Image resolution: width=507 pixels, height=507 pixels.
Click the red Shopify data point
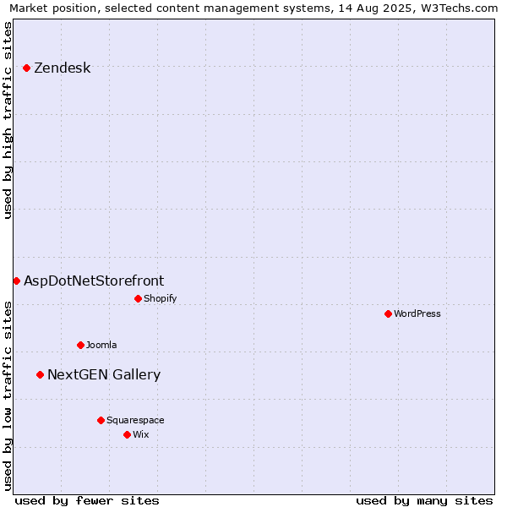138,298
